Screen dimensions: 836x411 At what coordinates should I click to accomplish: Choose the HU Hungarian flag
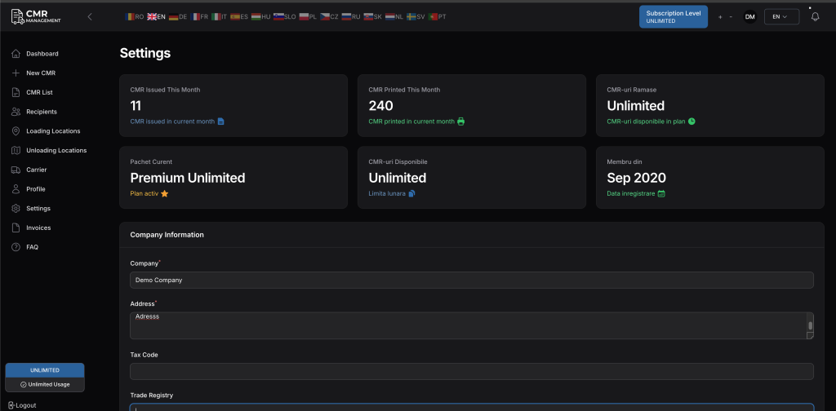[260, 16]
